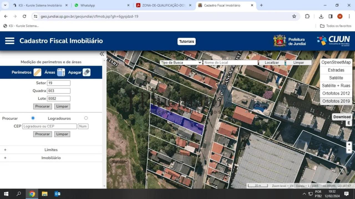The width and height of the screenshot is (355, 199).
Task: Open the Tipo da Busca dropdown
Action: click(x=181, y=63)
